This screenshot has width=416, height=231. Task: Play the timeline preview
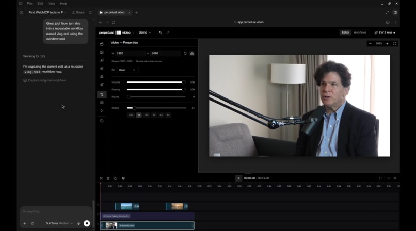click(x=238, y=178)
